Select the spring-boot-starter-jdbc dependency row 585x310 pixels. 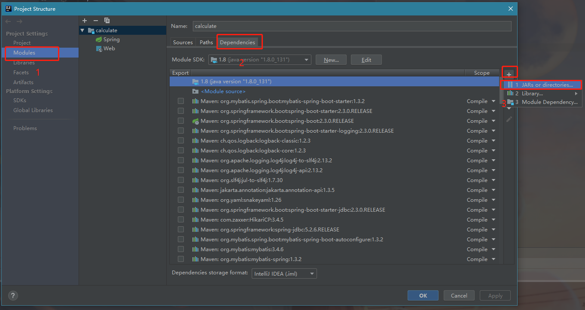(x=334, y=210)
